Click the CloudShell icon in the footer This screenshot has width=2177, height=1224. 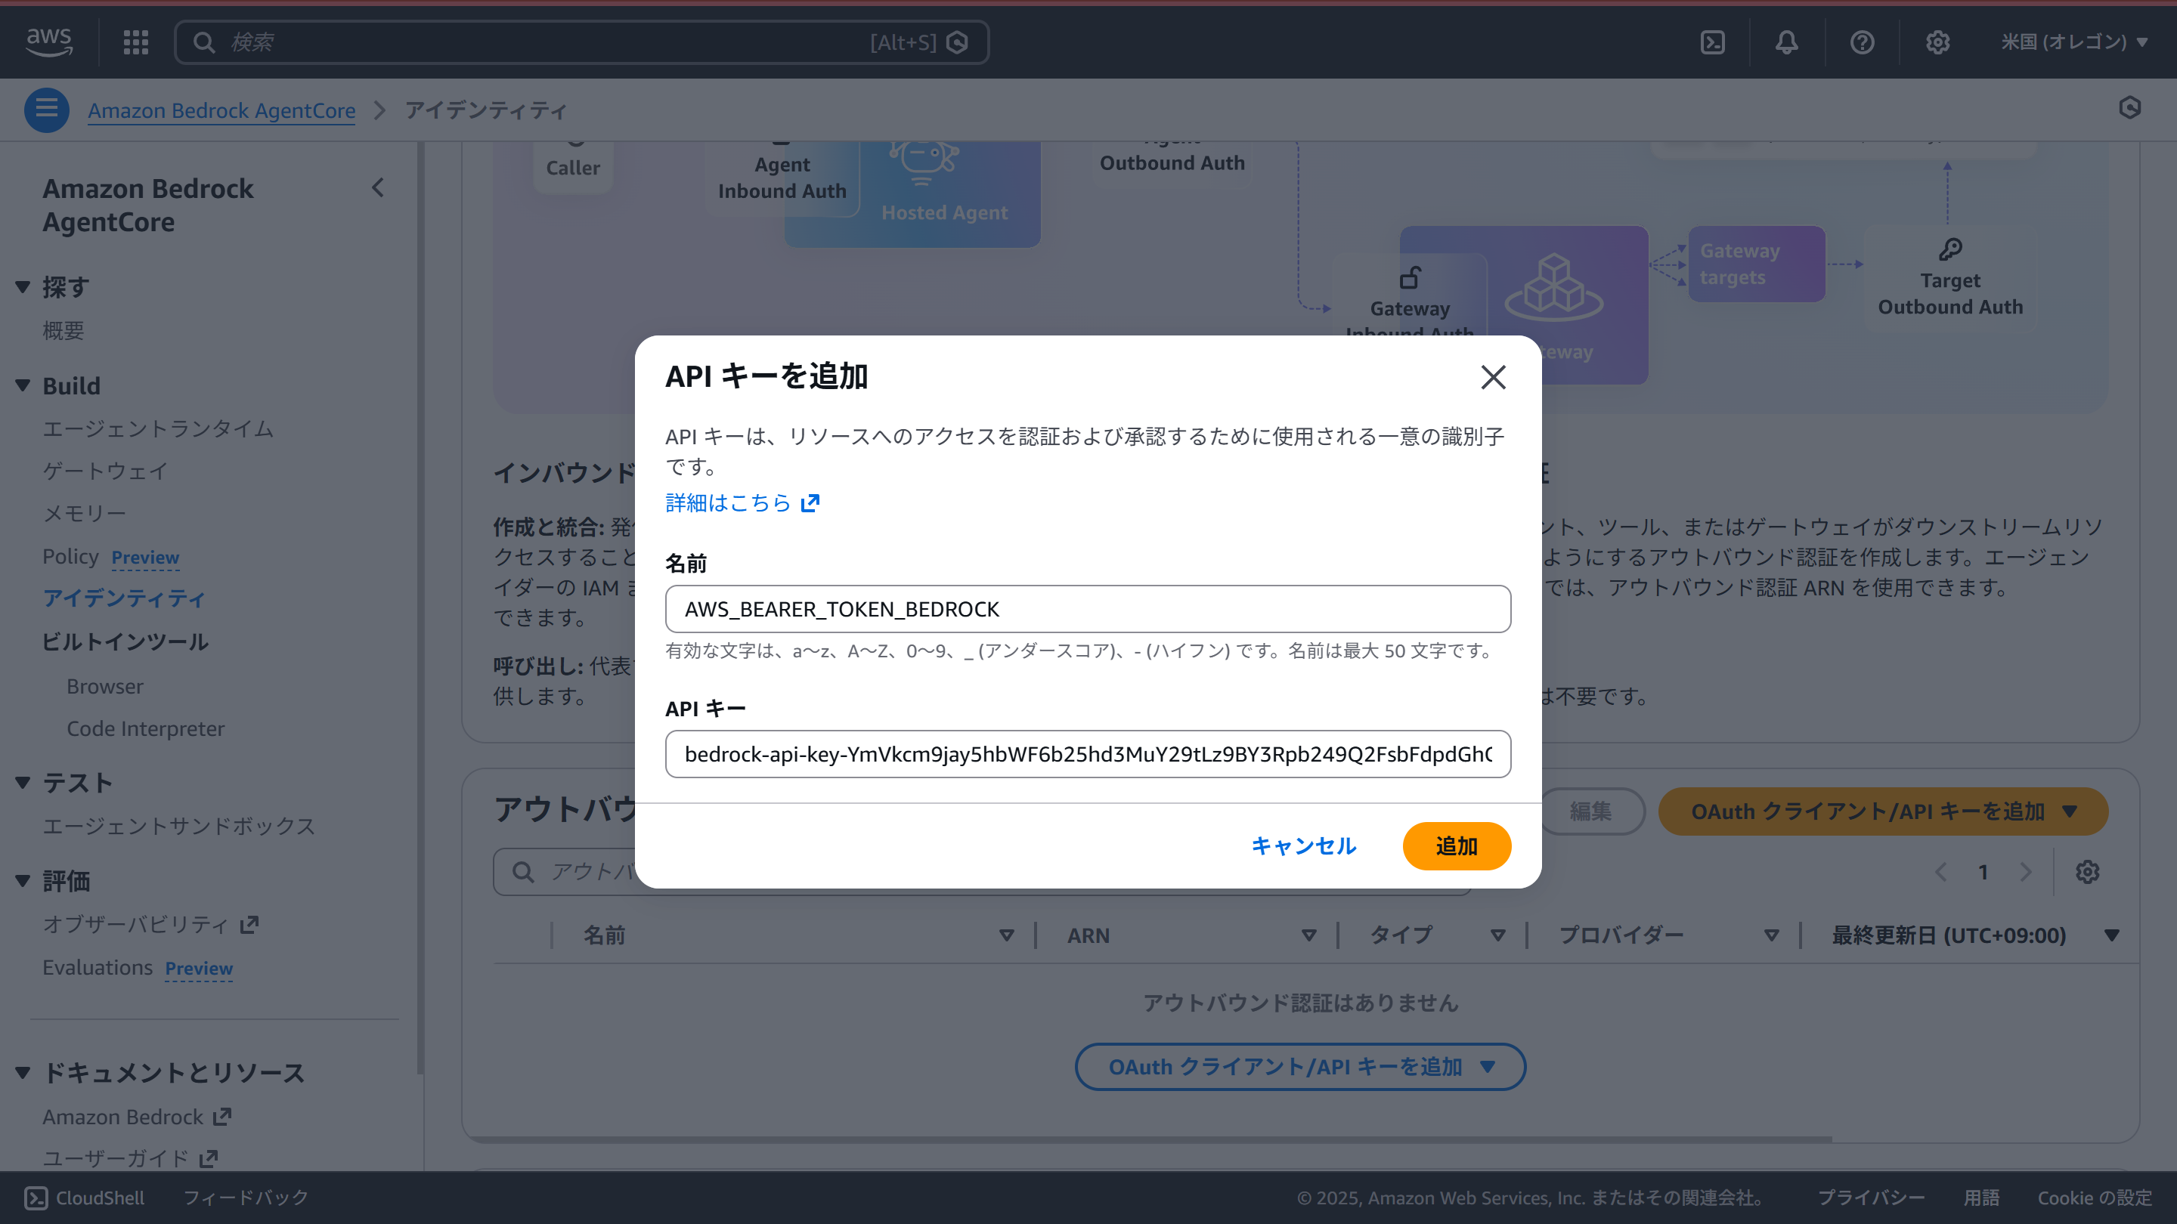[x=36, y=1198]
